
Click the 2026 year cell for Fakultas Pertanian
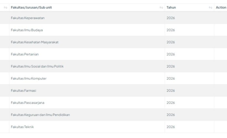(x=171, y=54)
